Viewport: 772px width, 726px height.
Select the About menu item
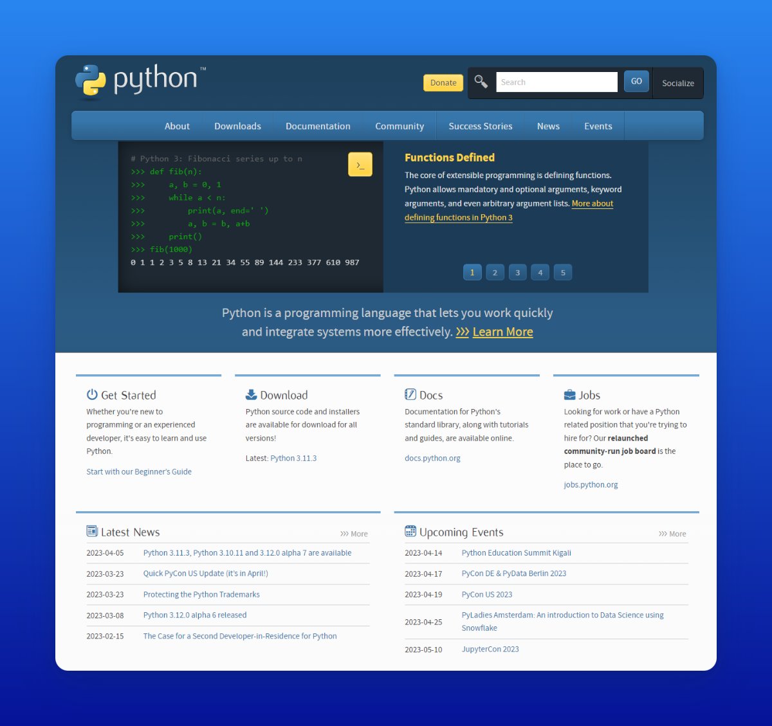(177, 125)
